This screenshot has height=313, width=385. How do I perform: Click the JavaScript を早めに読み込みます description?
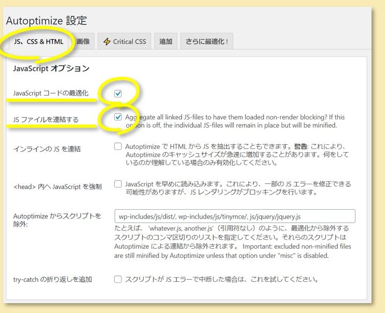[x=238, y=188]
